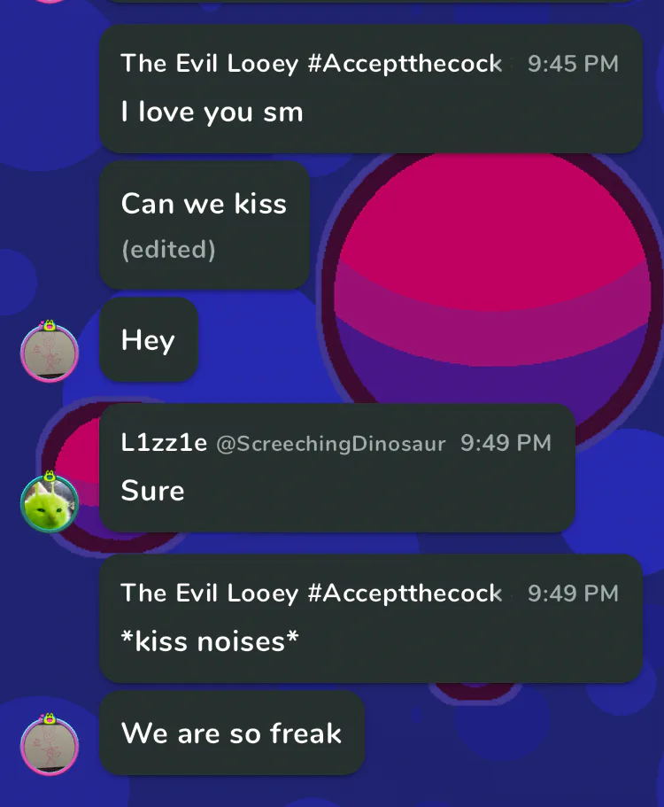Open the L1zz1e username profile
This screenshot has height=807, width=664.
coord(164,443)
